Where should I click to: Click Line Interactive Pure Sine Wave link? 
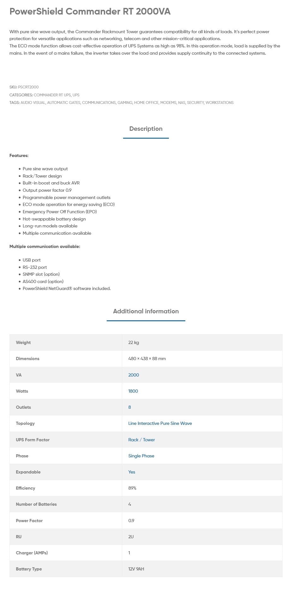point(160,423)
